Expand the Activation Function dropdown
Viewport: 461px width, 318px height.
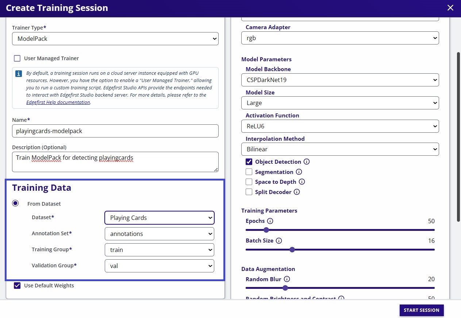[x=340, y=126]
